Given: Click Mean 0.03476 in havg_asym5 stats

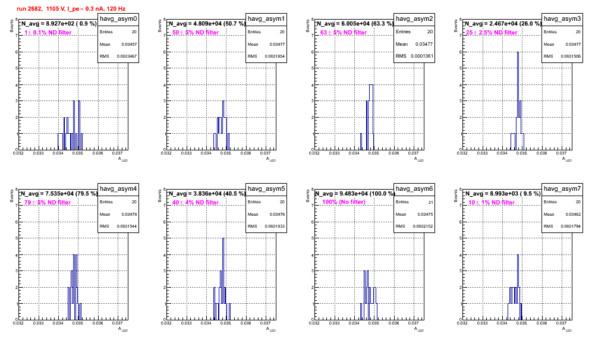Looking at the screenshot, I should (266, 214).
